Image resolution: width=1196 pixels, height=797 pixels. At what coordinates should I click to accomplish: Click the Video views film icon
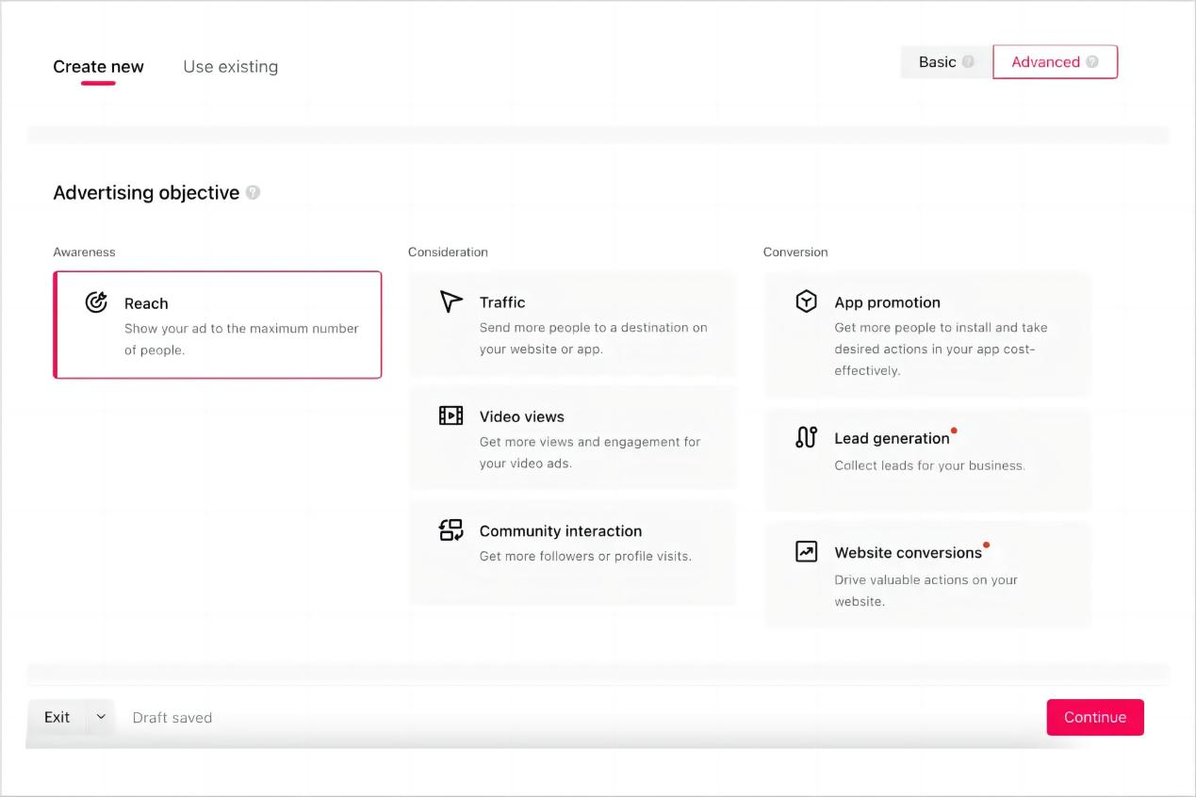(451, 415)
